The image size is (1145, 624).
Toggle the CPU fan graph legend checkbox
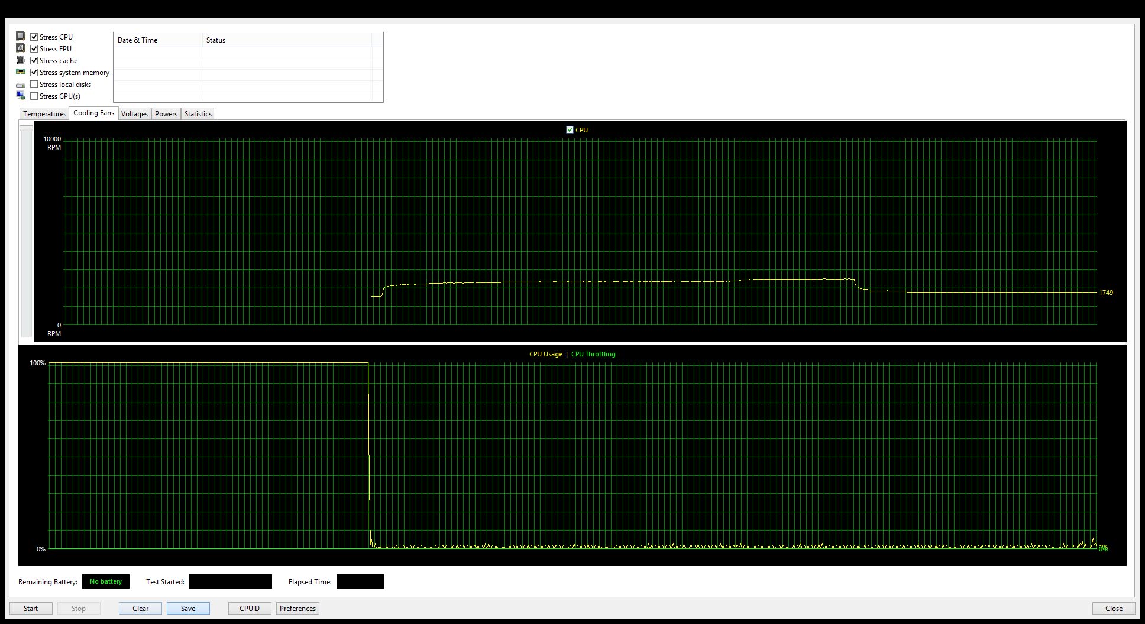pos(570,129)
